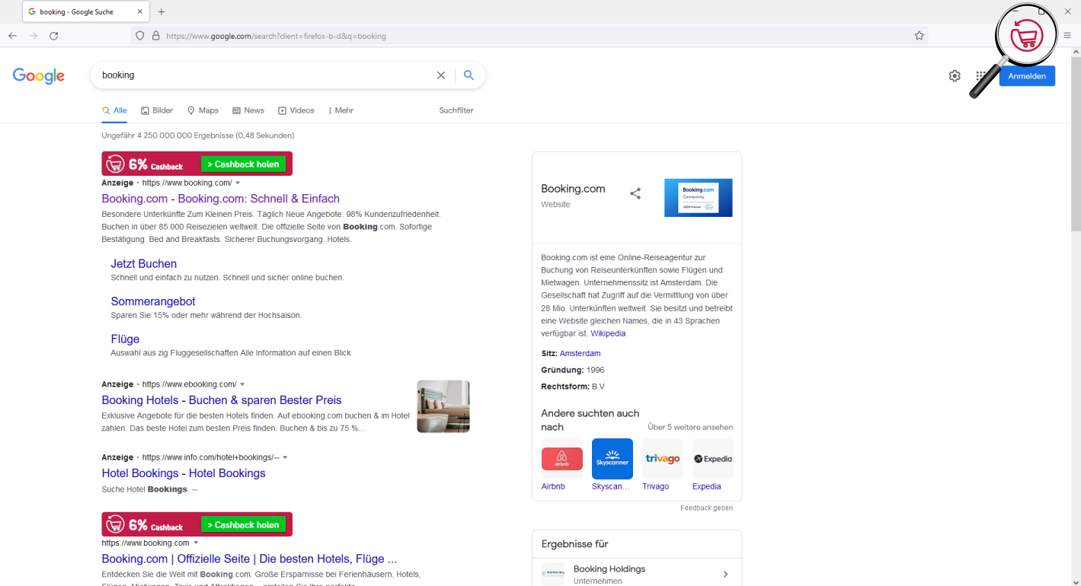Open the arrow menu beside the ebooking.com URL
The image size is (1081, 586).
click(x=242, y=384)
